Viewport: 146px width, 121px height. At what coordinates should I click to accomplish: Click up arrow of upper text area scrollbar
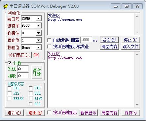click(x=137, y=16)
